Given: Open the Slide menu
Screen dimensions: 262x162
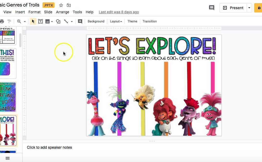Looking at the screenshot, I should (48, 12).
